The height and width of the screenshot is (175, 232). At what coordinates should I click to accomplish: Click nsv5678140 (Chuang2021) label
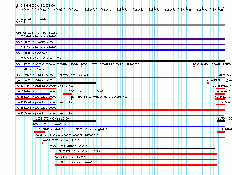tap(89, 129)
